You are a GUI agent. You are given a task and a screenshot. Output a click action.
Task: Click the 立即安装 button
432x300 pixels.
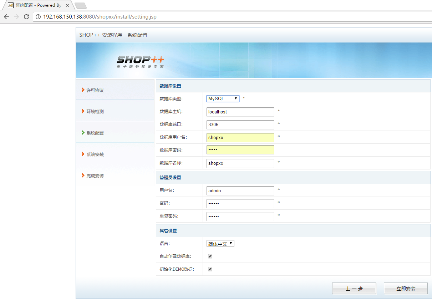point(406,288)
